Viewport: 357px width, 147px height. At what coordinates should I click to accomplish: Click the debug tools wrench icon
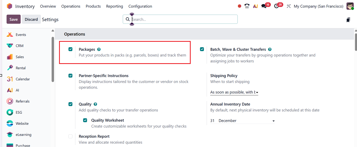tap(289, 6)
